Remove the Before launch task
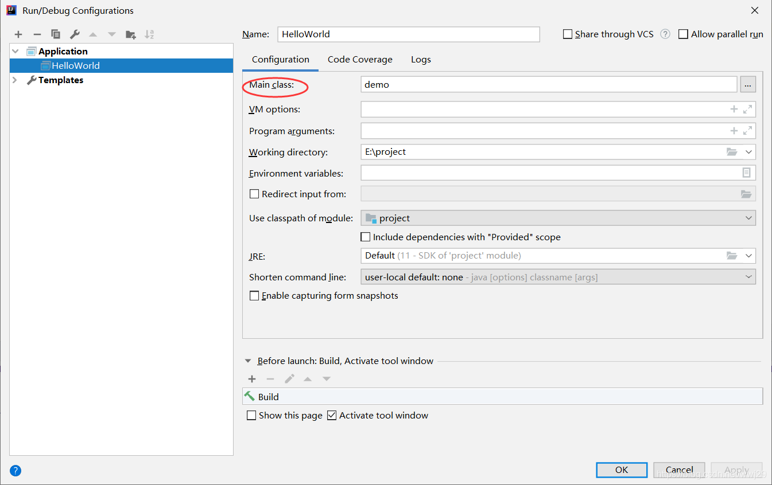 (270, 379)
